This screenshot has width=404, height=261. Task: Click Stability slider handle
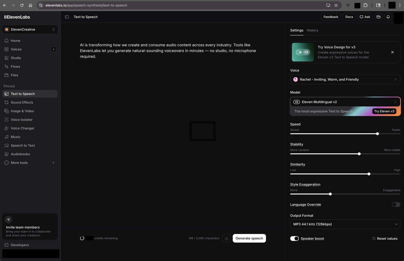tap(359, 154)
